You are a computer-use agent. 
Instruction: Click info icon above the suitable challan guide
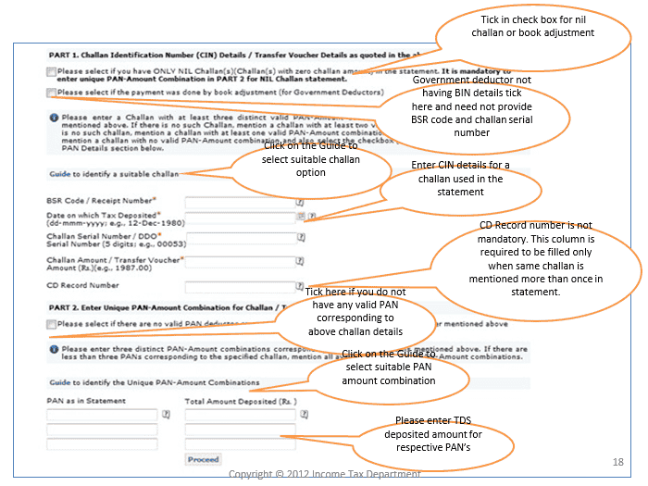coord(54,118)
